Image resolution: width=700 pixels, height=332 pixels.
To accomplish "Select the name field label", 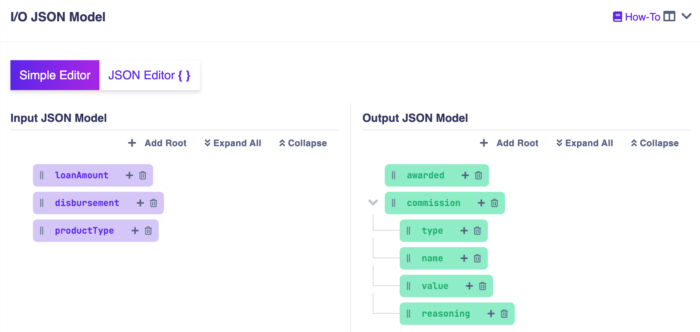I will coord(433,258).
